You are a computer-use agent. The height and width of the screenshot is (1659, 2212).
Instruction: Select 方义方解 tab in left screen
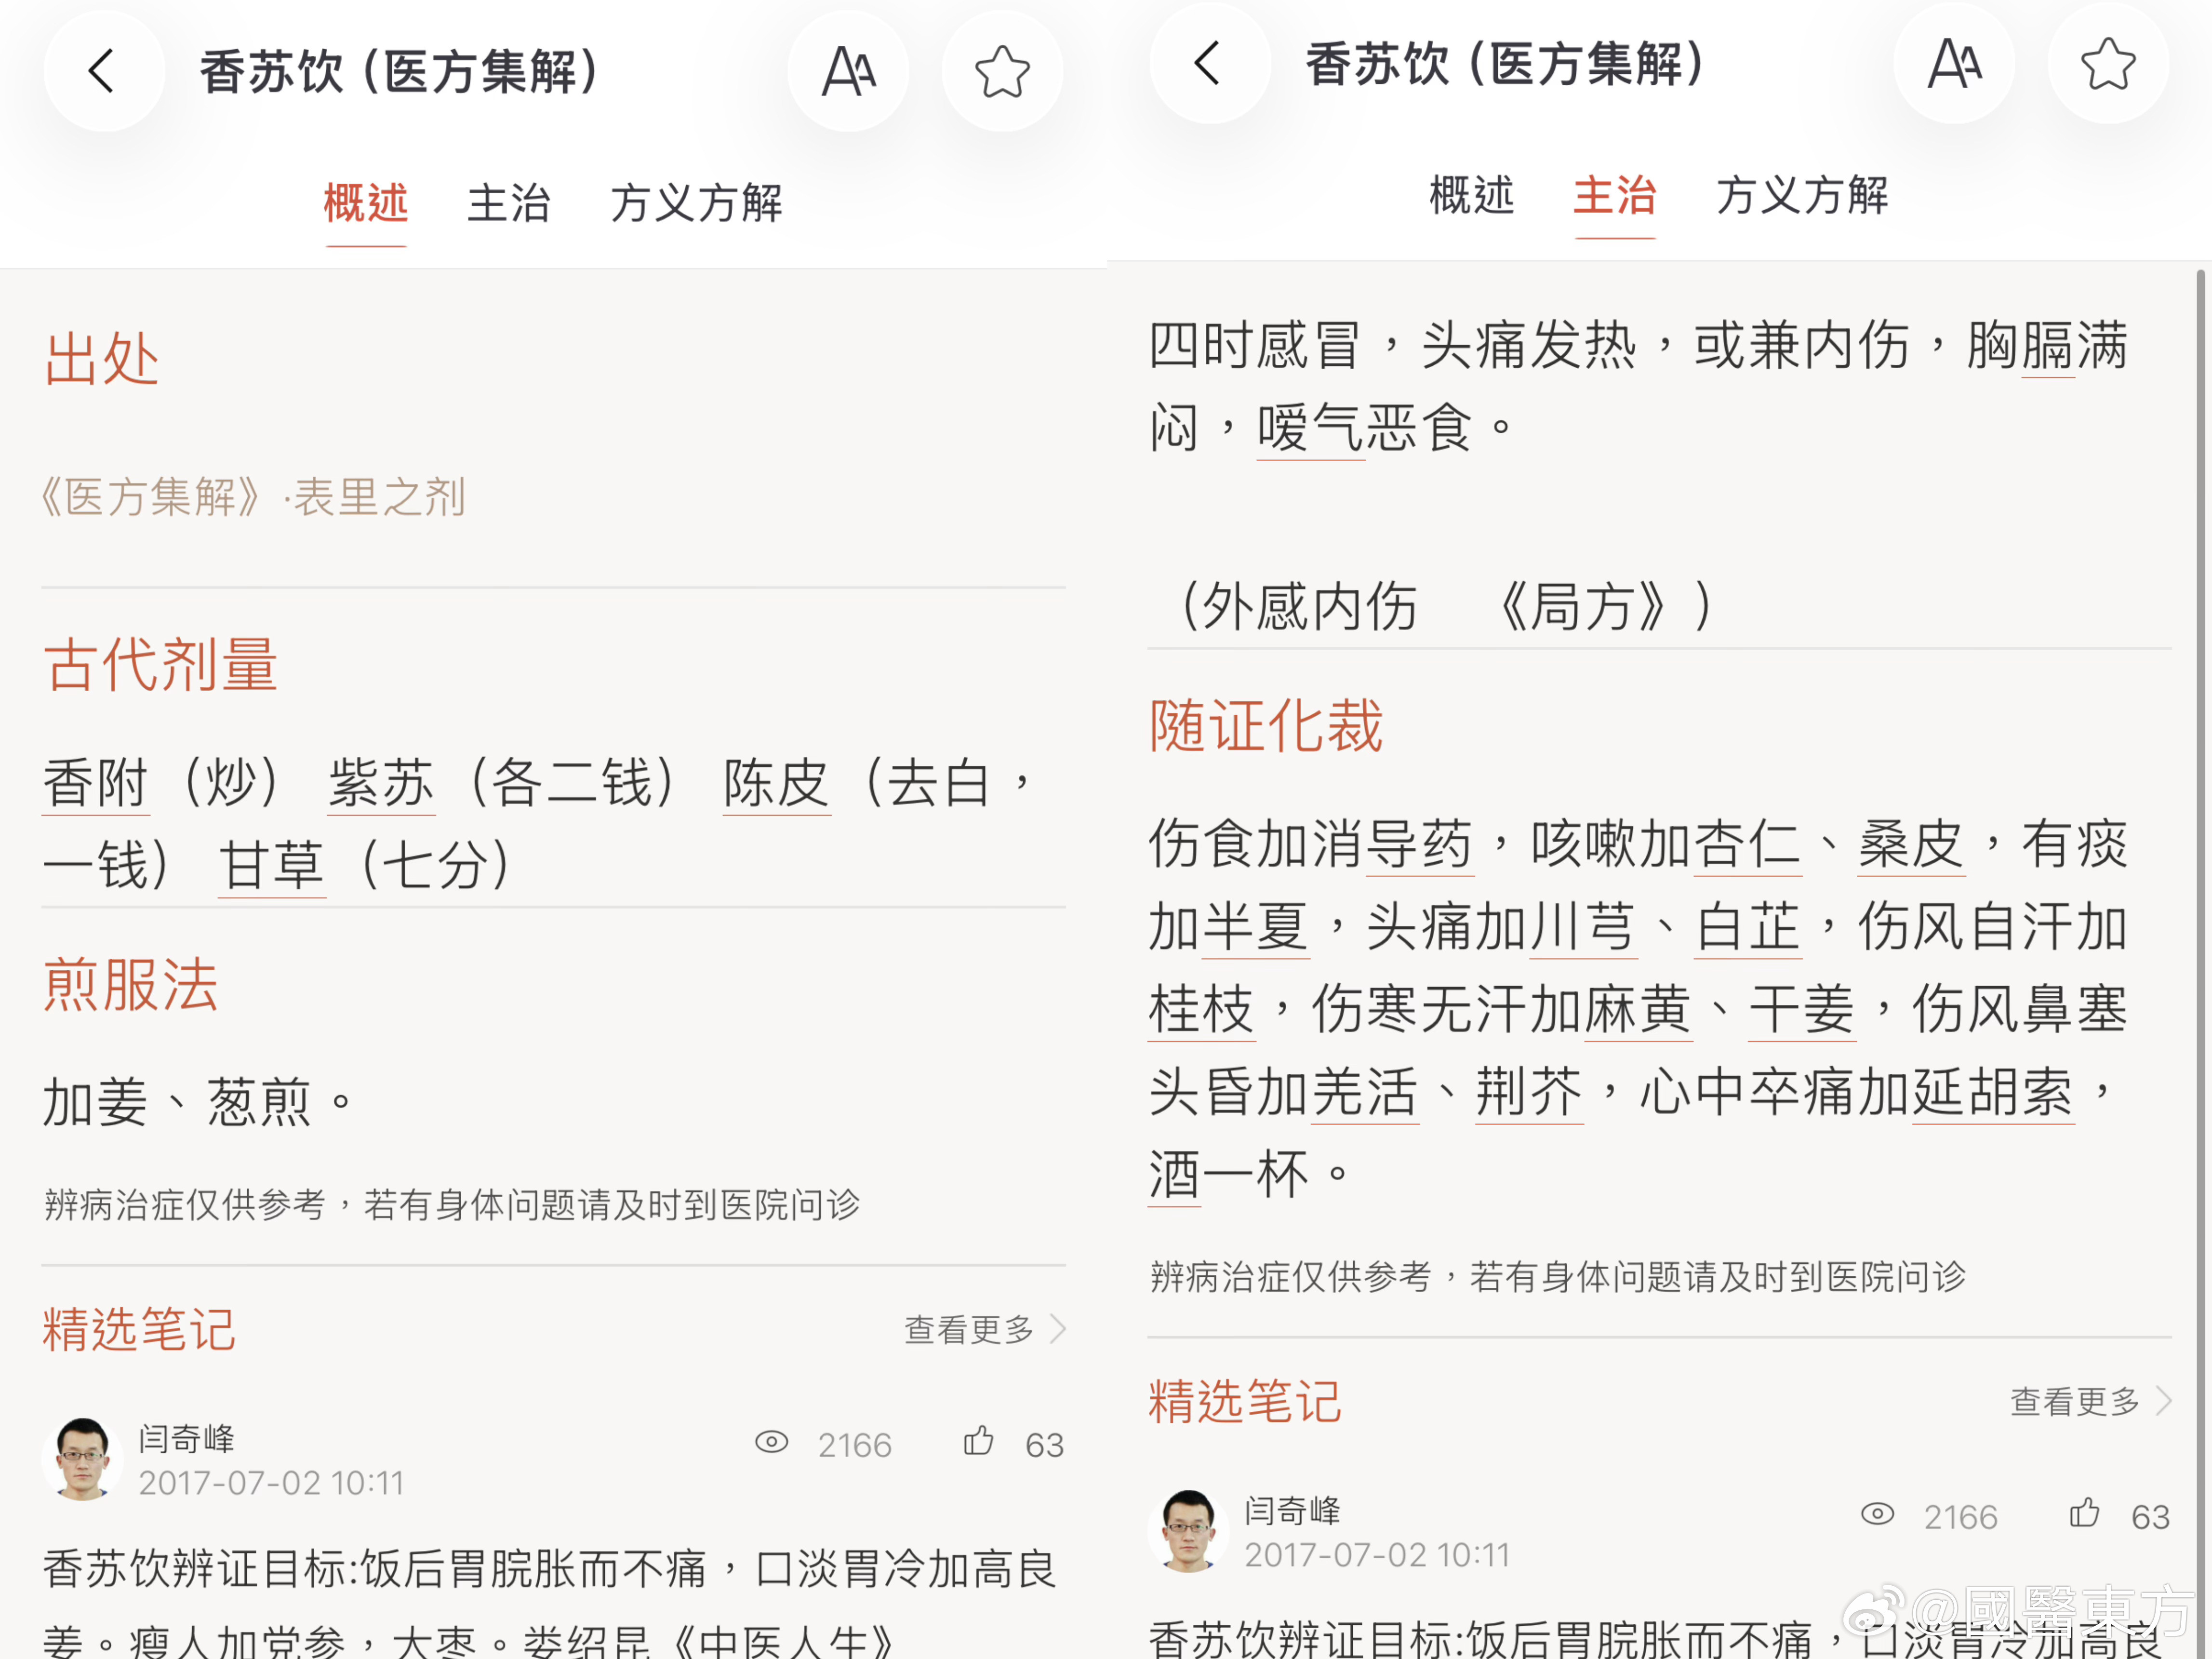[696, 203]
